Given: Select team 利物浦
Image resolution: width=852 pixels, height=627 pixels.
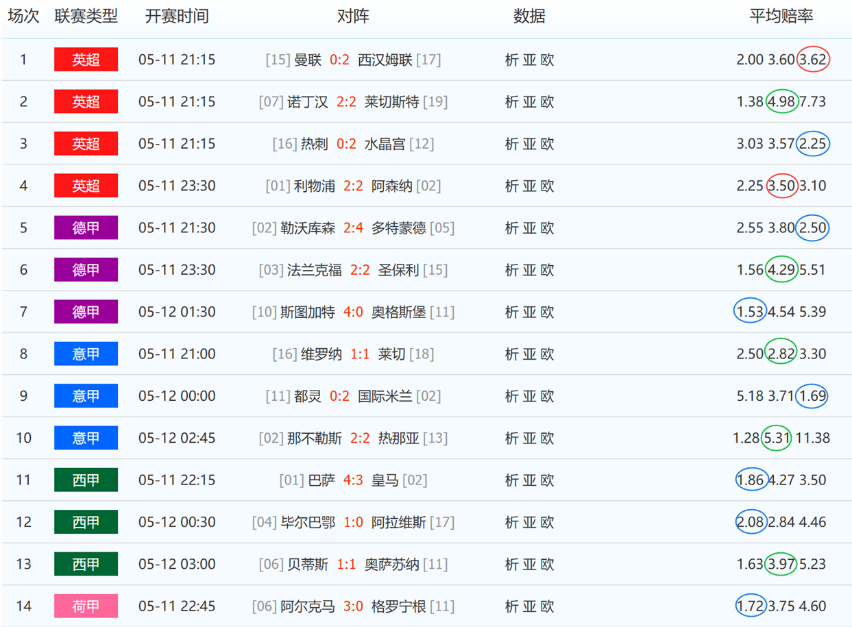Looking at the screenshot, I should [x=315, y=186].
